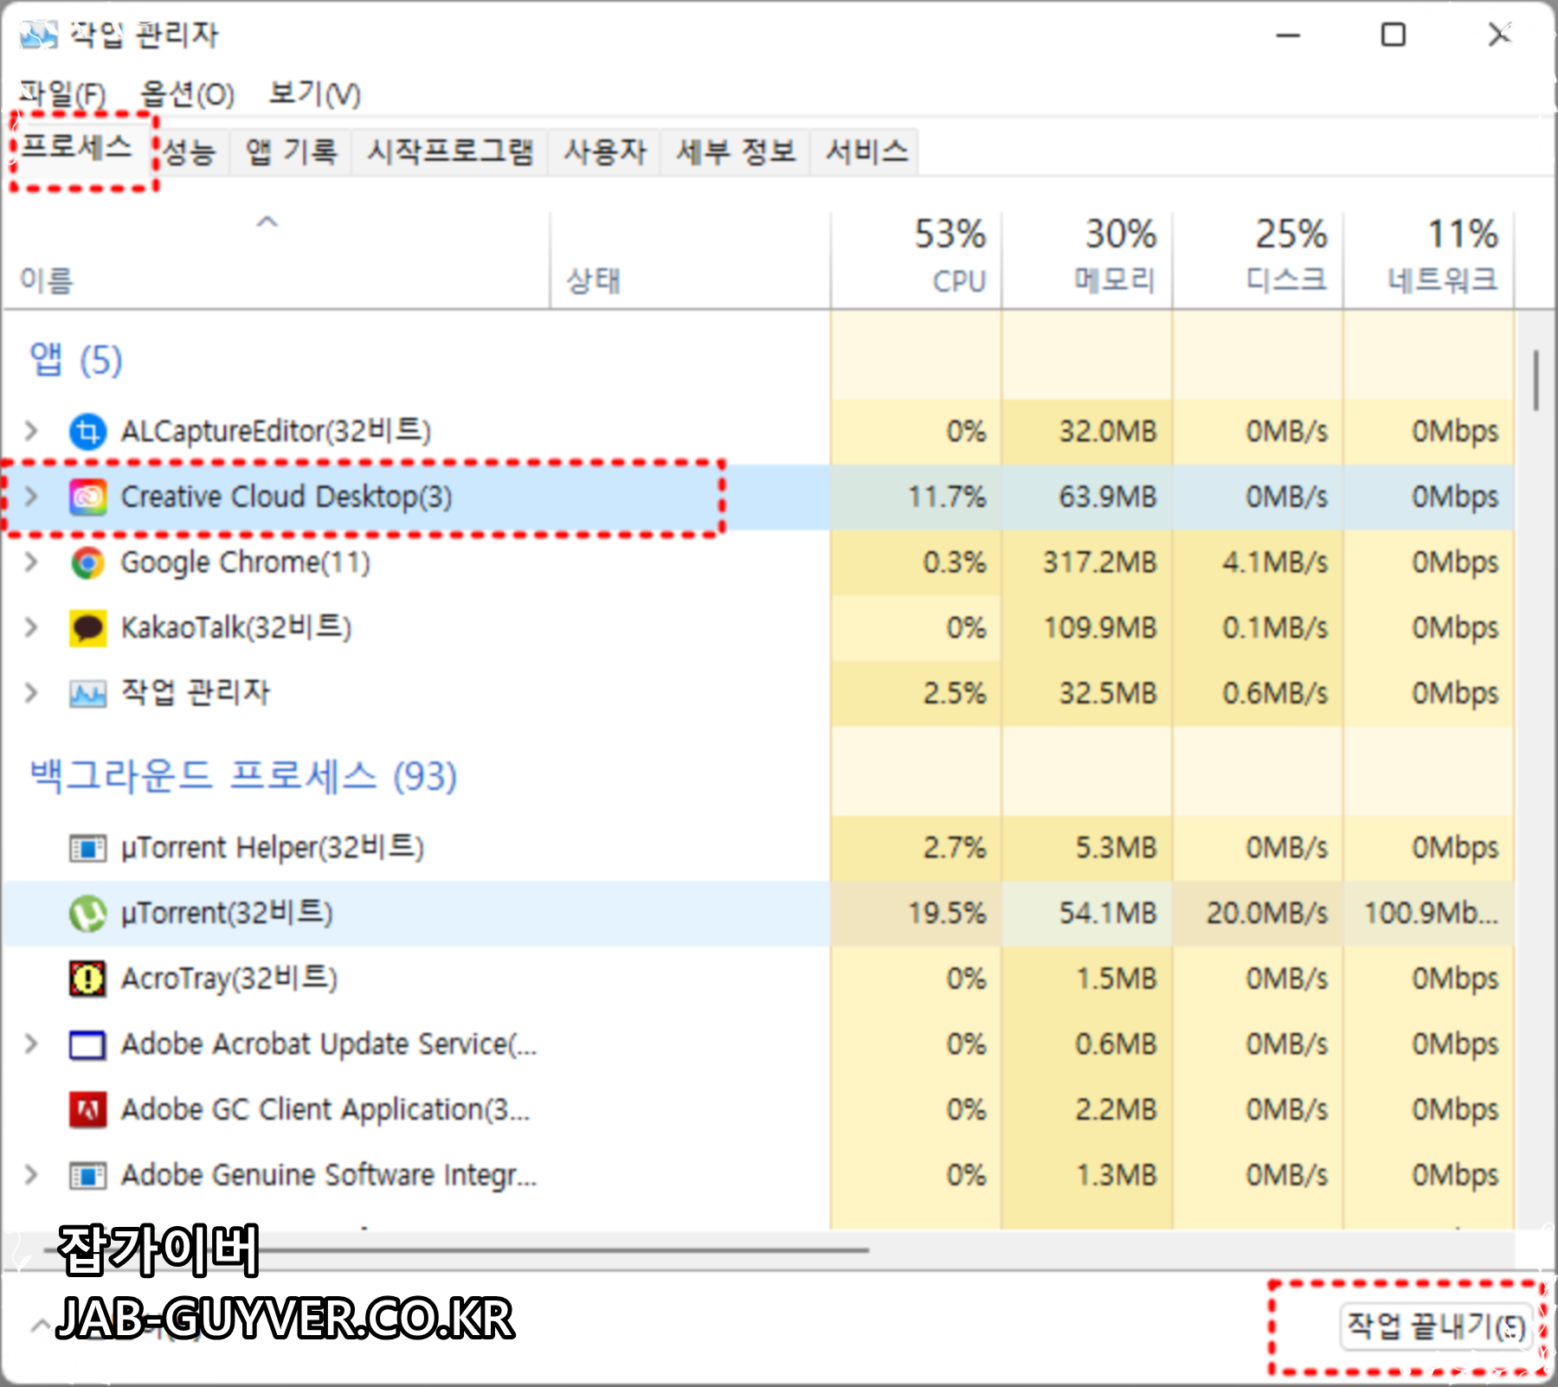Click the horizontal scrollbar thumb
The height and width of the screenshot is (1387, 1558).
456,1249
